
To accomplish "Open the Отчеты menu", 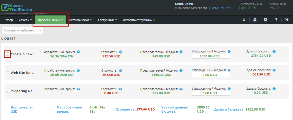I will coord(25,20).
